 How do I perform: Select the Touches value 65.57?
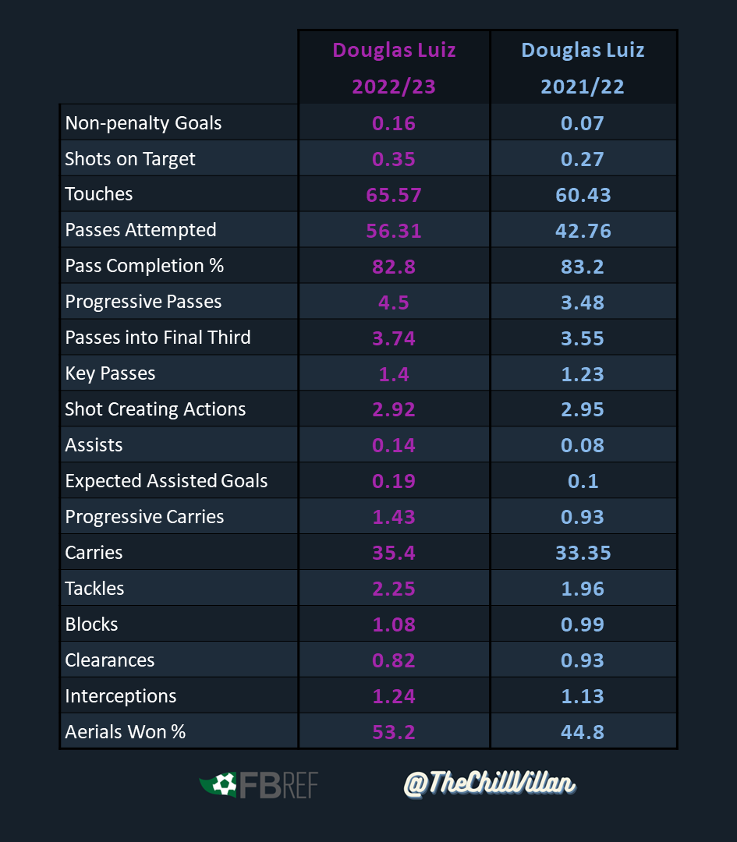(394, 195)
